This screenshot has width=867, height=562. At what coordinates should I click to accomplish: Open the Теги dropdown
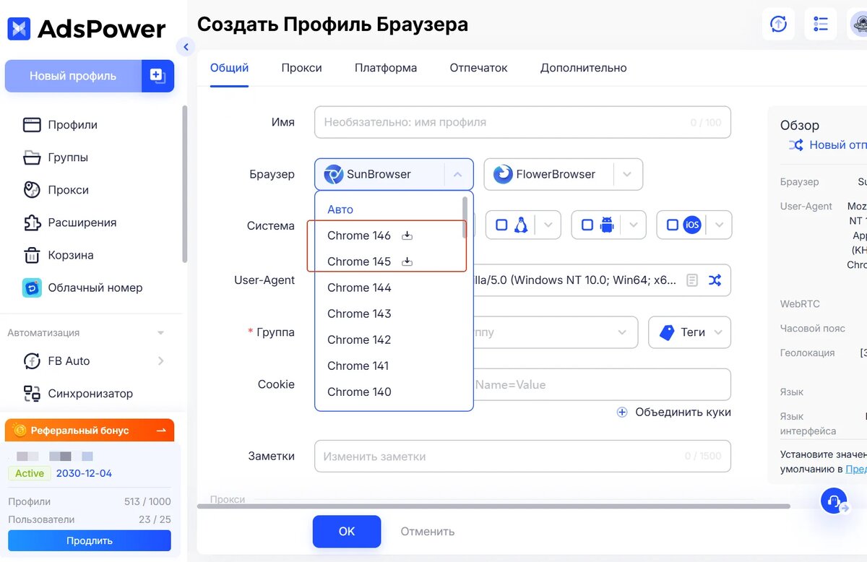coord(689,332)
